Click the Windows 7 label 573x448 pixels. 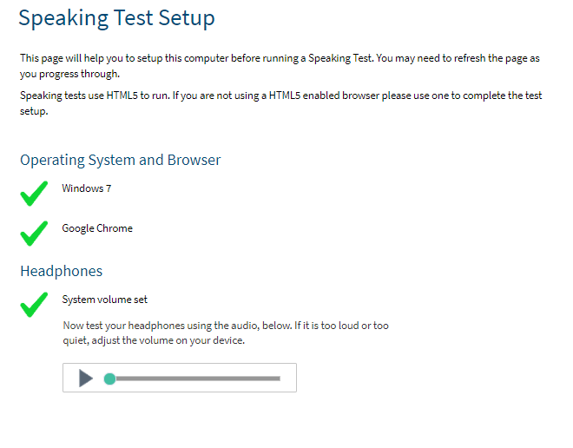pos(87,188)
